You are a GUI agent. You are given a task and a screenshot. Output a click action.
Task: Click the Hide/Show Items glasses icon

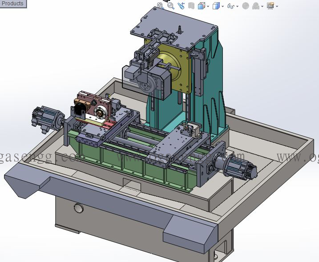[230, 6]
